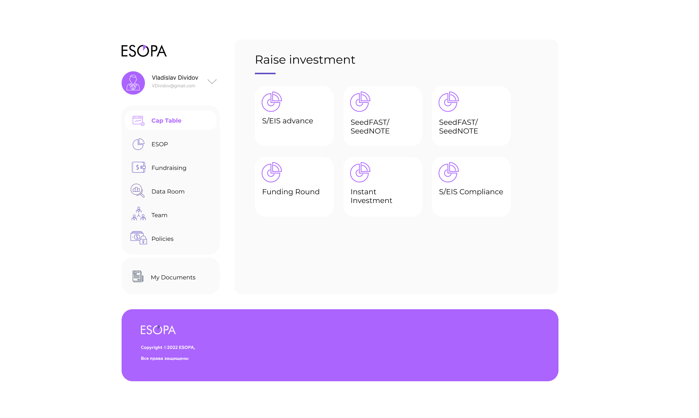Viewport: 699px width, 418px height.
Task: Click the Fundraising wallet icon
Action: coord(138,167)
